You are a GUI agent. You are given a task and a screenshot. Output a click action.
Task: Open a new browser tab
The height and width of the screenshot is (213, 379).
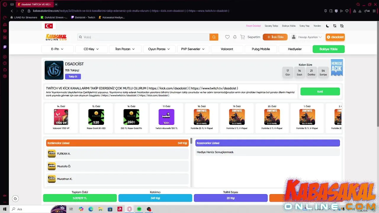point(56,4)
